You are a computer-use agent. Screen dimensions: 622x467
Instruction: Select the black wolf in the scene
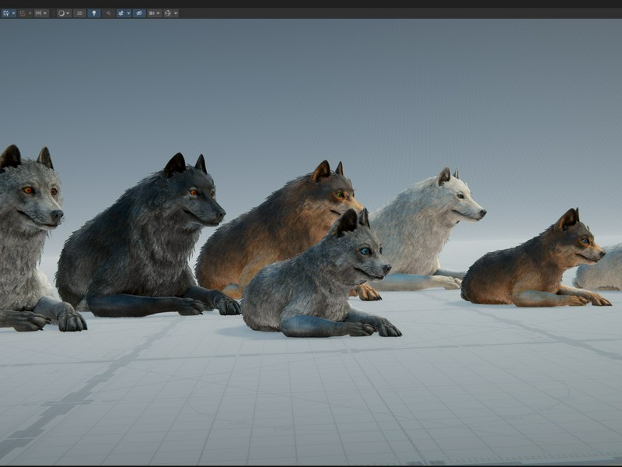(x=139, y=242)
